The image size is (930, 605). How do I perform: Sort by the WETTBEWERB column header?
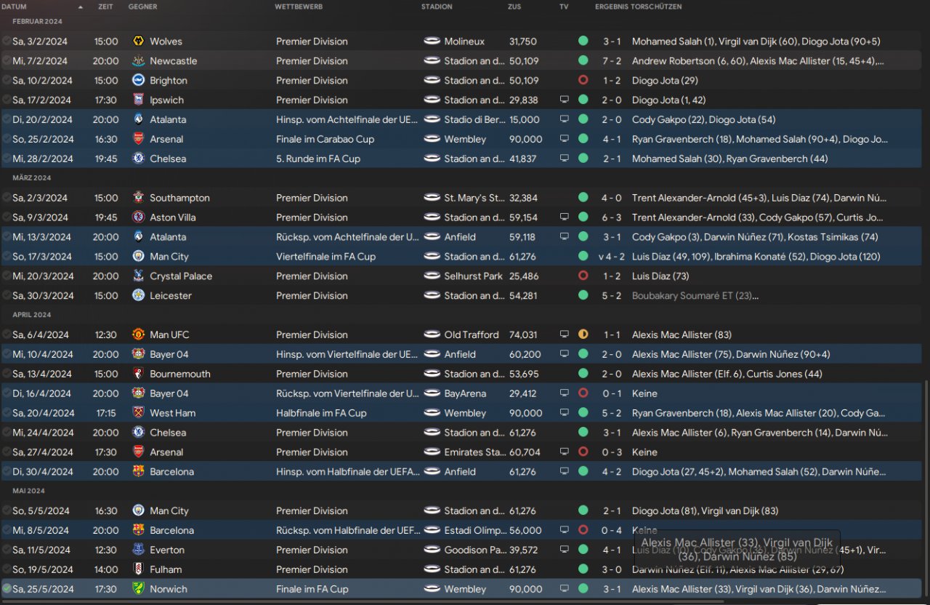(299, 7)
